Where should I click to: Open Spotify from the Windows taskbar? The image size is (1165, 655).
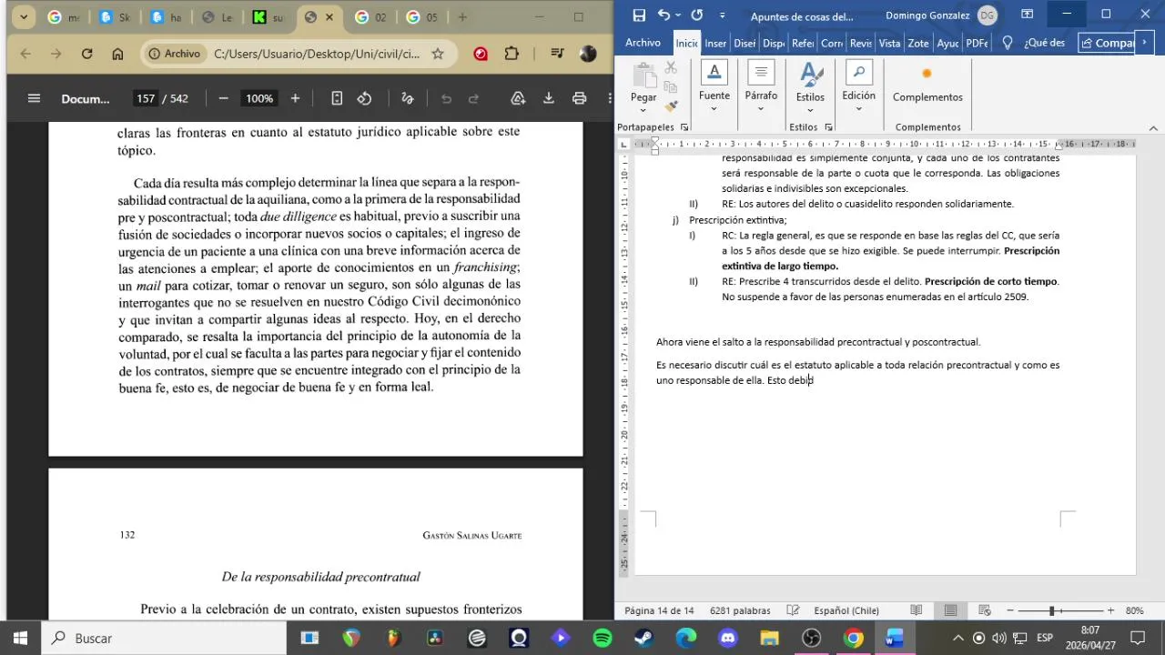point(603,638)
